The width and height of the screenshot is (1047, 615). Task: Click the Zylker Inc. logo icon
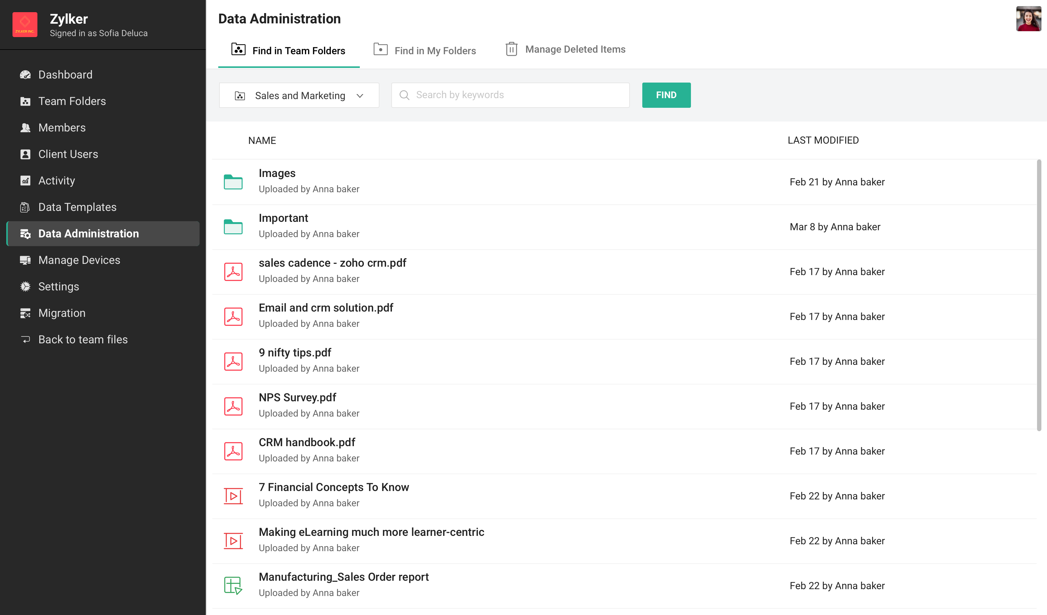pos(25,25)
